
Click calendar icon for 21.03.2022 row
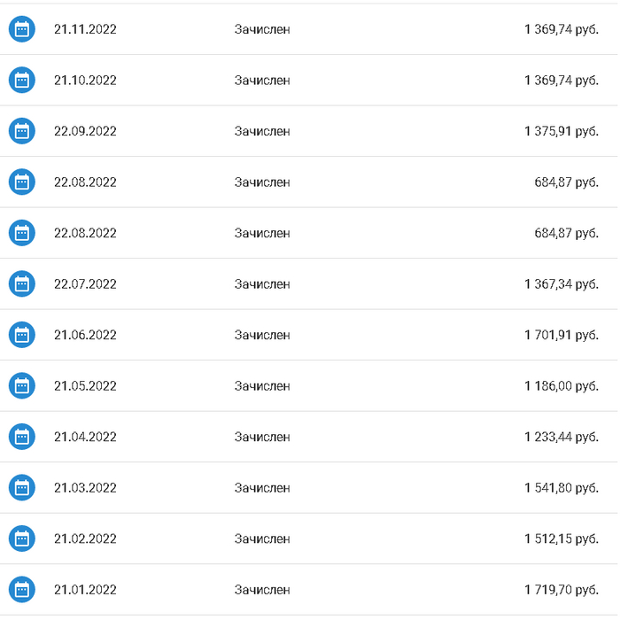pyautogui.click(x=22, y=487)
